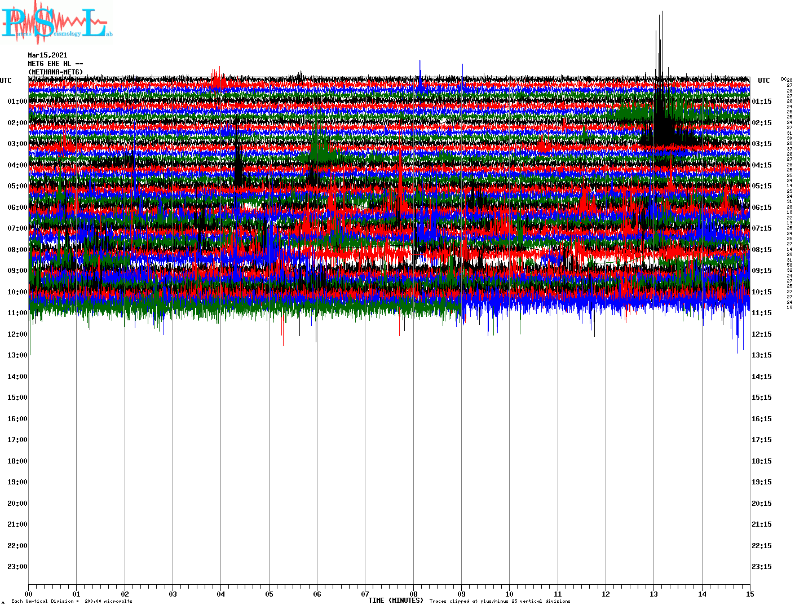This screenshot has height=609, width=795.
Task: Click the PSL Seismology Lab logo
Action: click(55, 23)
